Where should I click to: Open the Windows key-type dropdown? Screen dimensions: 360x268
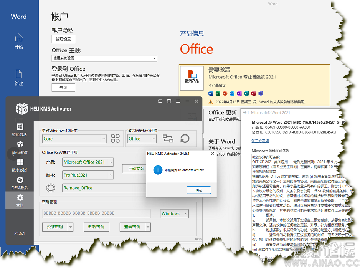[185, 213]
